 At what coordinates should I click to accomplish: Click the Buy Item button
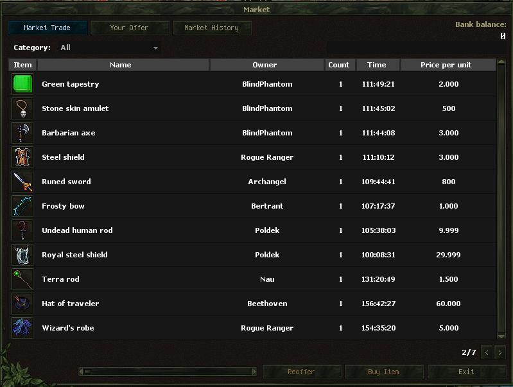(x=384, y=372)
